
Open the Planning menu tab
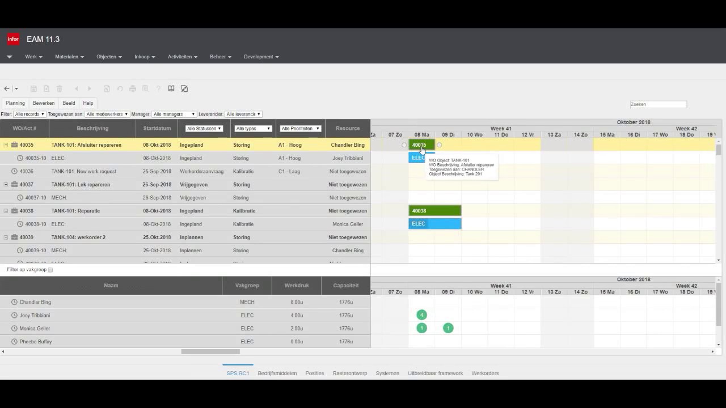[x=15, y=103]
